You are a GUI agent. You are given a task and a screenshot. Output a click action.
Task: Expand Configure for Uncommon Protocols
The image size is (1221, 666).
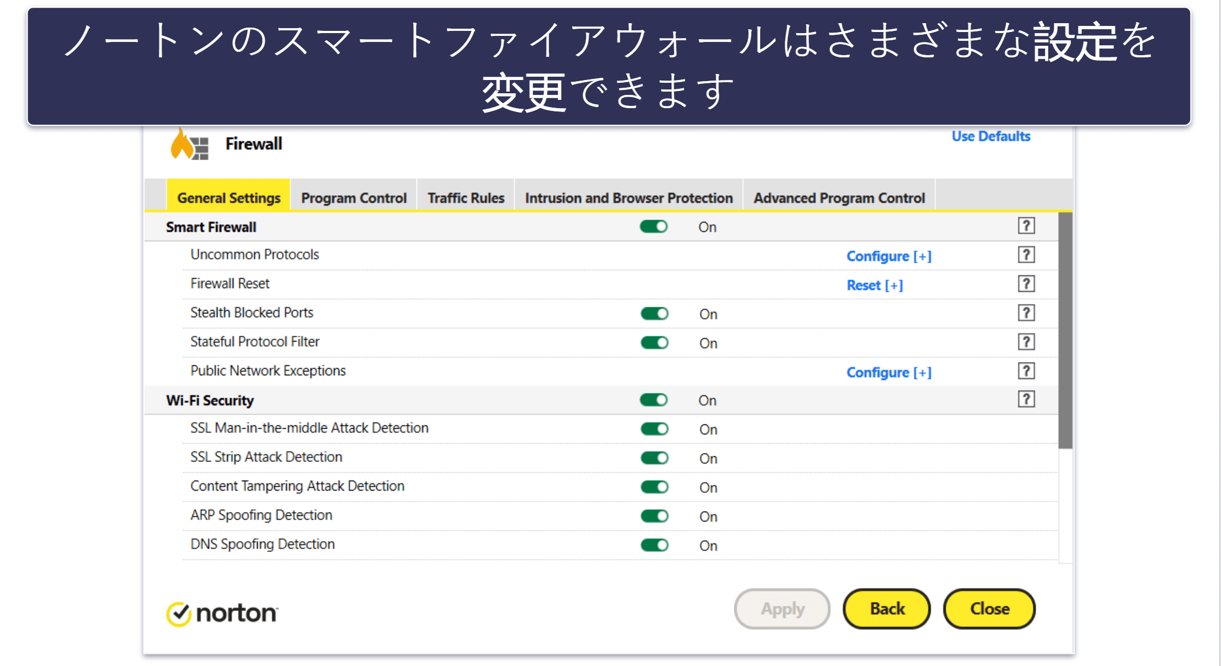click(889, 257)
